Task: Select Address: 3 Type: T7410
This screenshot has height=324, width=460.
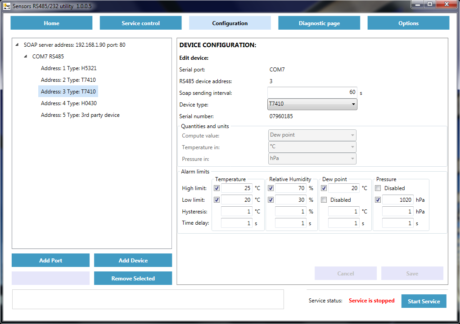Action: tap(68, 91)
